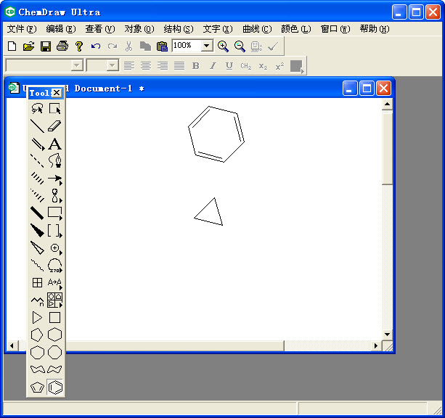
Task: Select the Eraser tool
Action: pos(55,126)
